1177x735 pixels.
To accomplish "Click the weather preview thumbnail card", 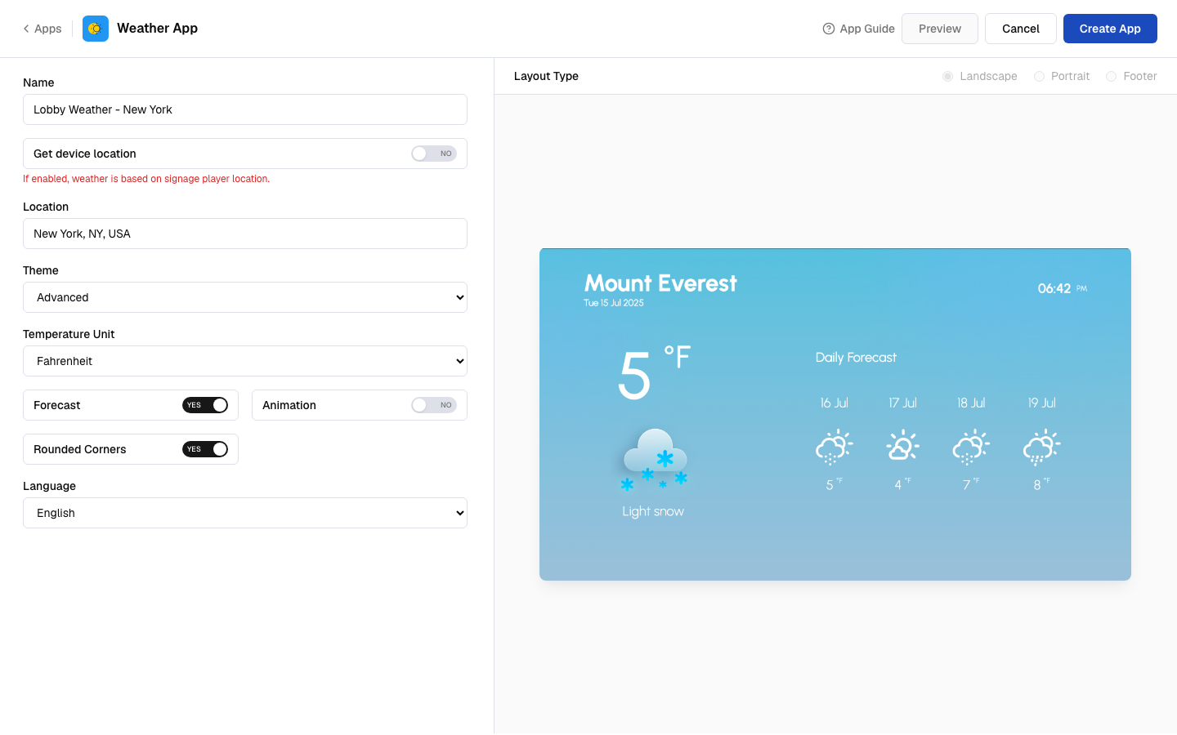I will click(x=835, y=415).
